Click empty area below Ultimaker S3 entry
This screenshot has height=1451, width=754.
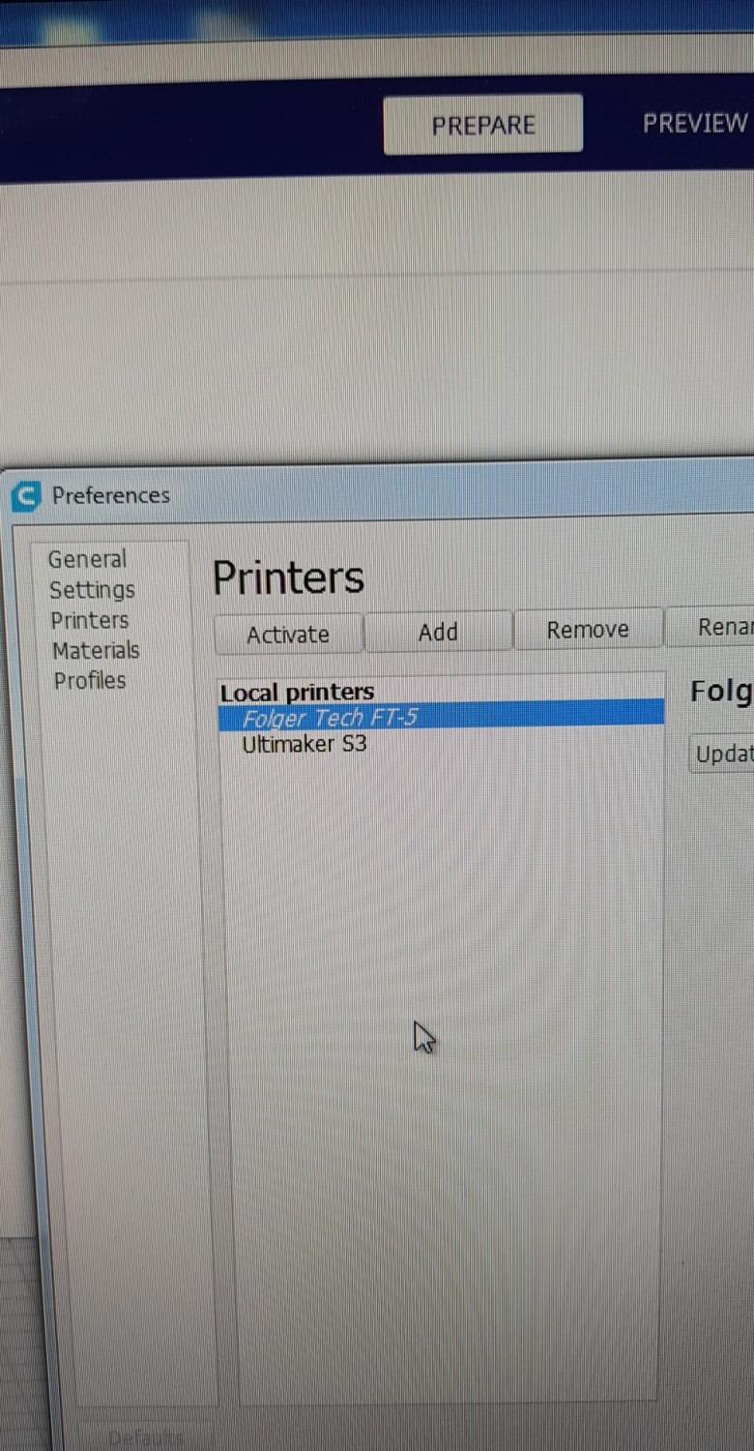coord(441,1064)
